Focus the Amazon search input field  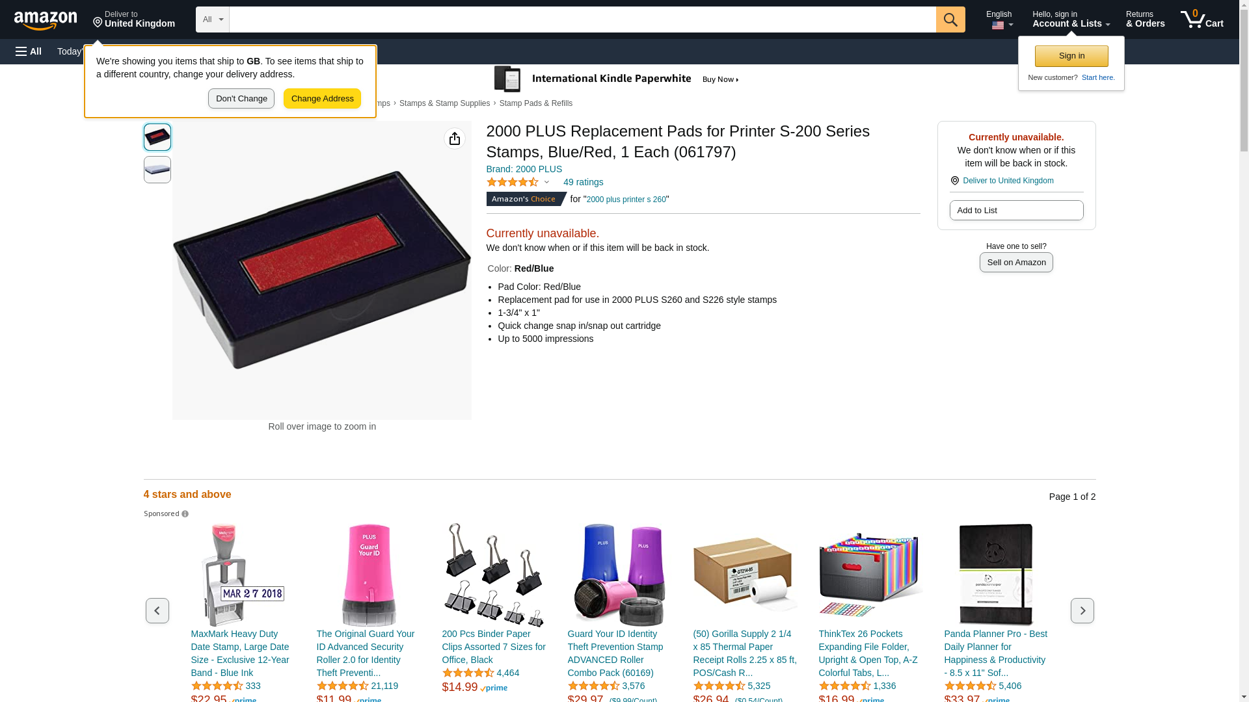pos(583,19)
